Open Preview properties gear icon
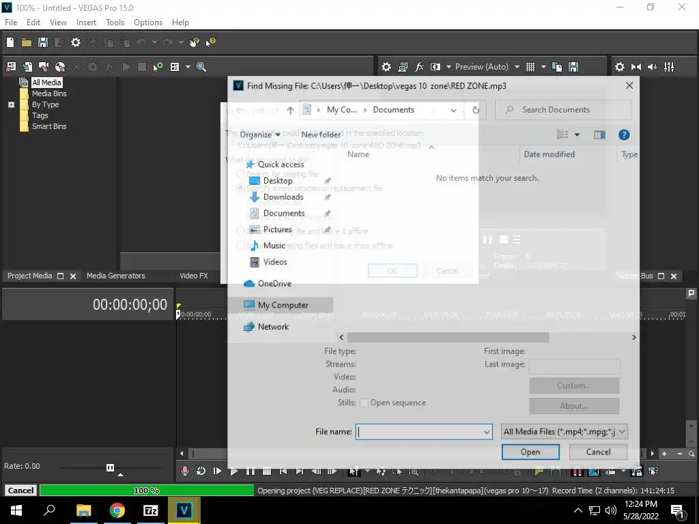Image resolution: width=699 pixels, height=524 pixels. [386, 67]
